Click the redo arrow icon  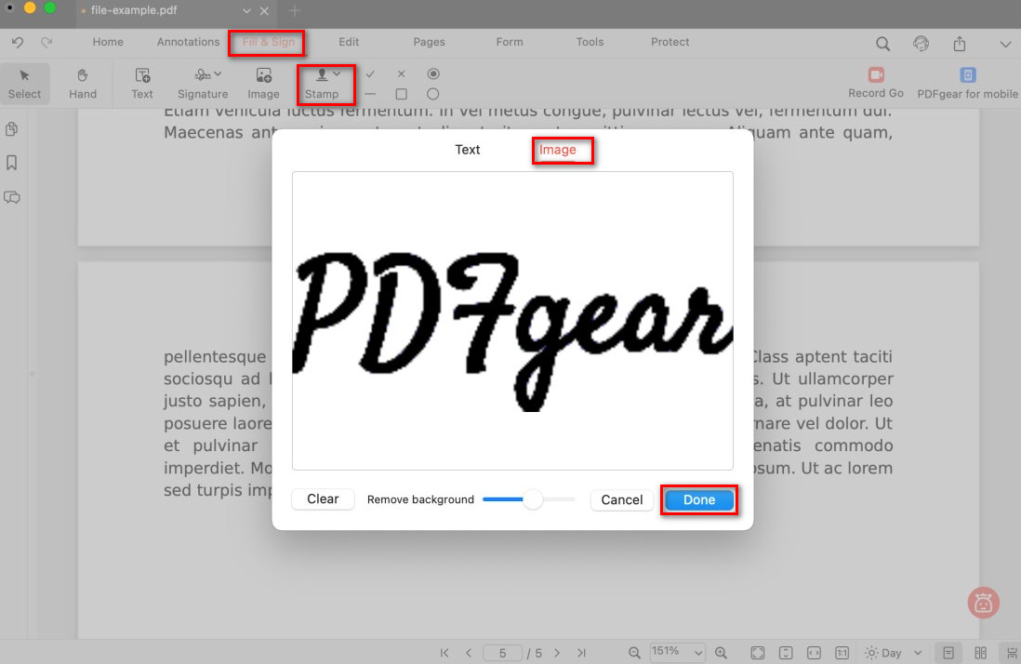point(46,43)
